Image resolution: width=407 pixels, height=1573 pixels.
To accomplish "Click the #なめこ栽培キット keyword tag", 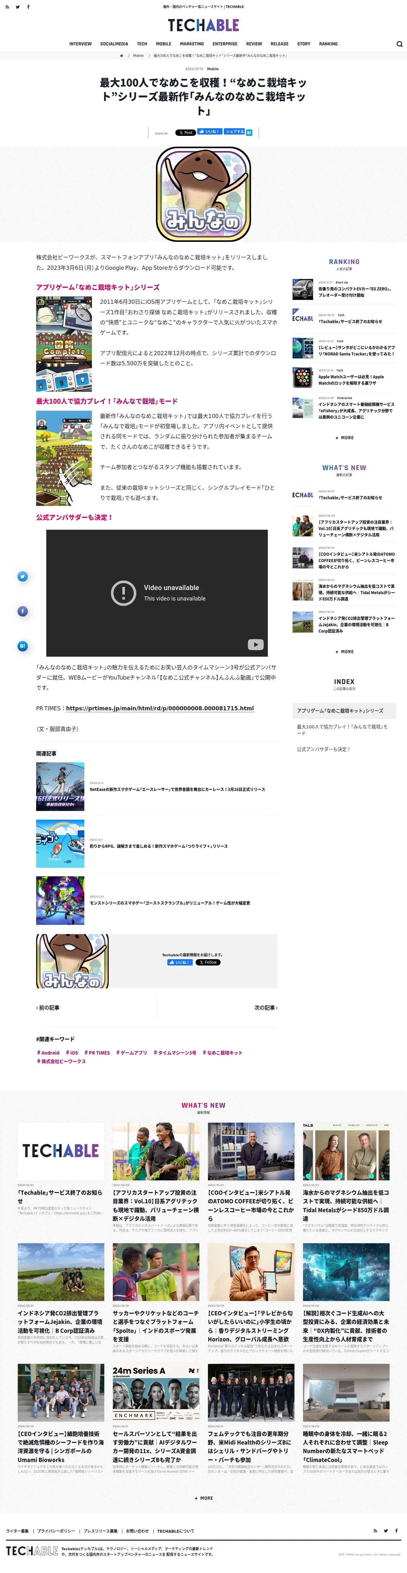I will (223, 1053).
